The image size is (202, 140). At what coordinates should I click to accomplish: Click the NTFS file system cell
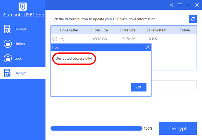pyautogui.click(x=153, y=39)
